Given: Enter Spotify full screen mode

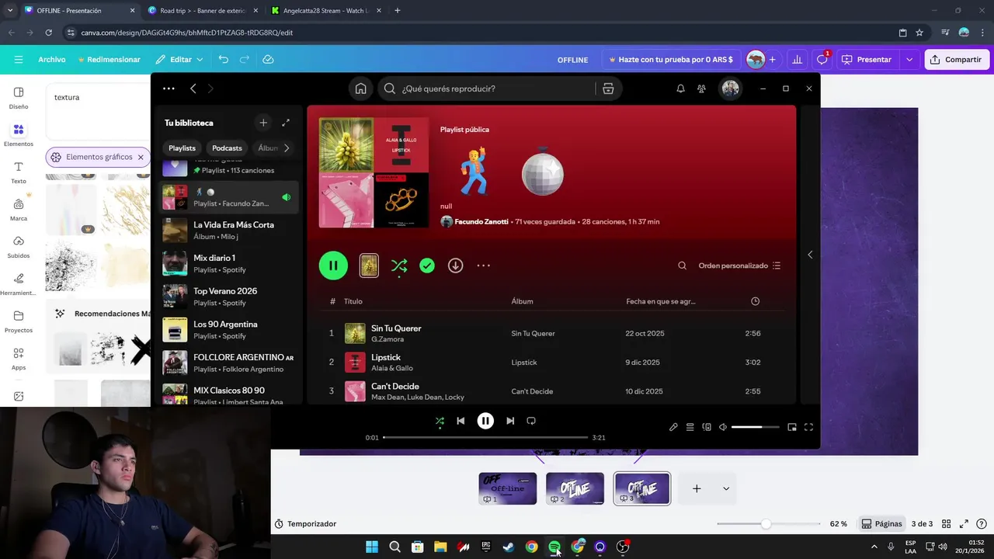Looking at the screenshot, I should 808,427.
